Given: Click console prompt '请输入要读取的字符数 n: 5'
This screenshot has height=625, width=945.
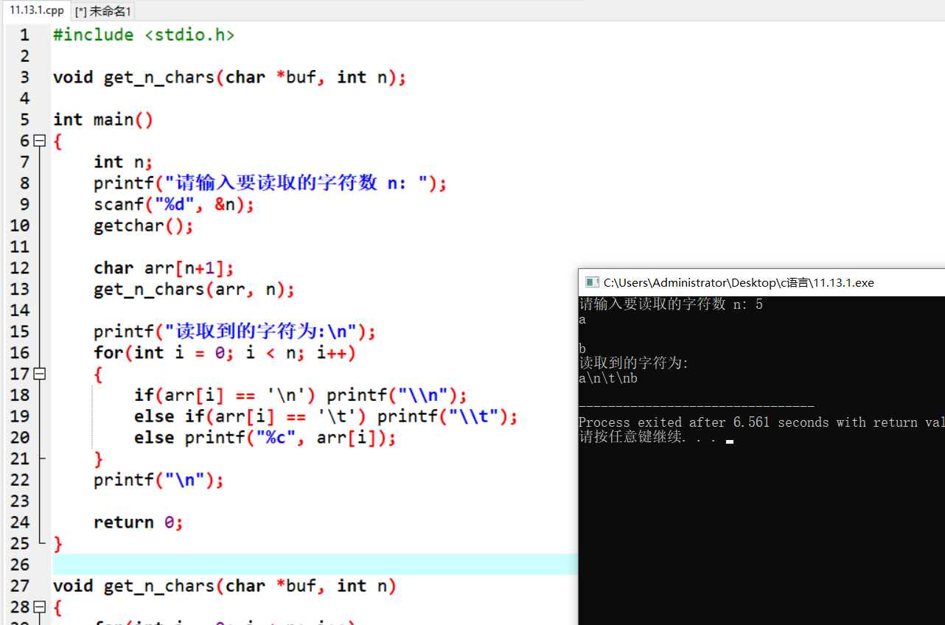Looking at the screenshot, I should (x=671, y=304).
